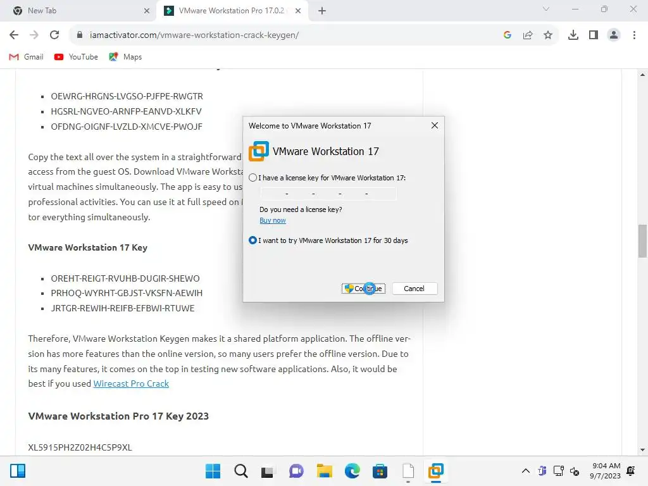Screen dimensions: 648x486
Task: Bookmark this page with the star
Action: pos(548,35)
